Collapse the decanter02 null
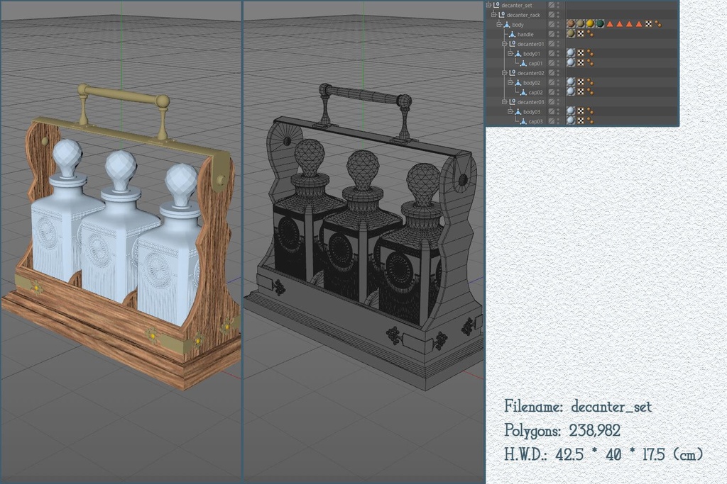The height and width of the screenshot is (484, 727). pyautogui.click(x=505, y=73)
